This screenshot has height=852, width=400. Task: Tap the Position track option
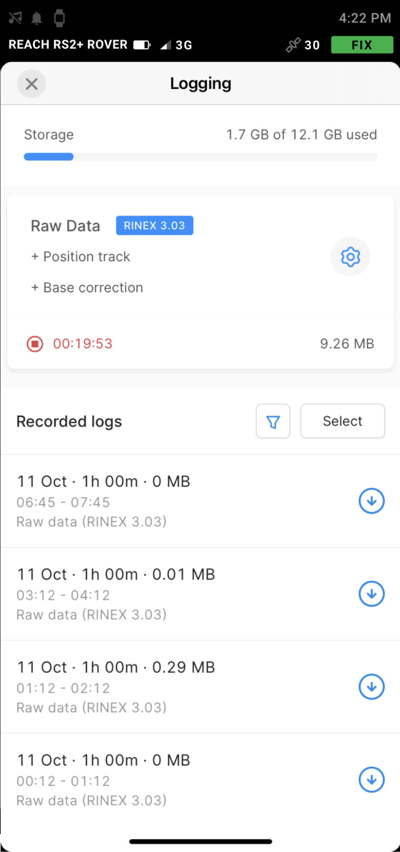[x=81, y=257]
